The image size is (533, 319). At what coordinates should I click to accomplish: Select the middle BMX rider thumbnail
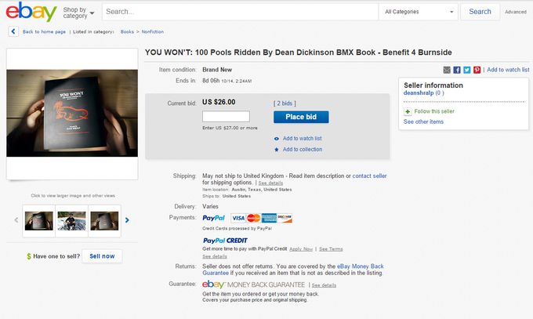point(72,220)
